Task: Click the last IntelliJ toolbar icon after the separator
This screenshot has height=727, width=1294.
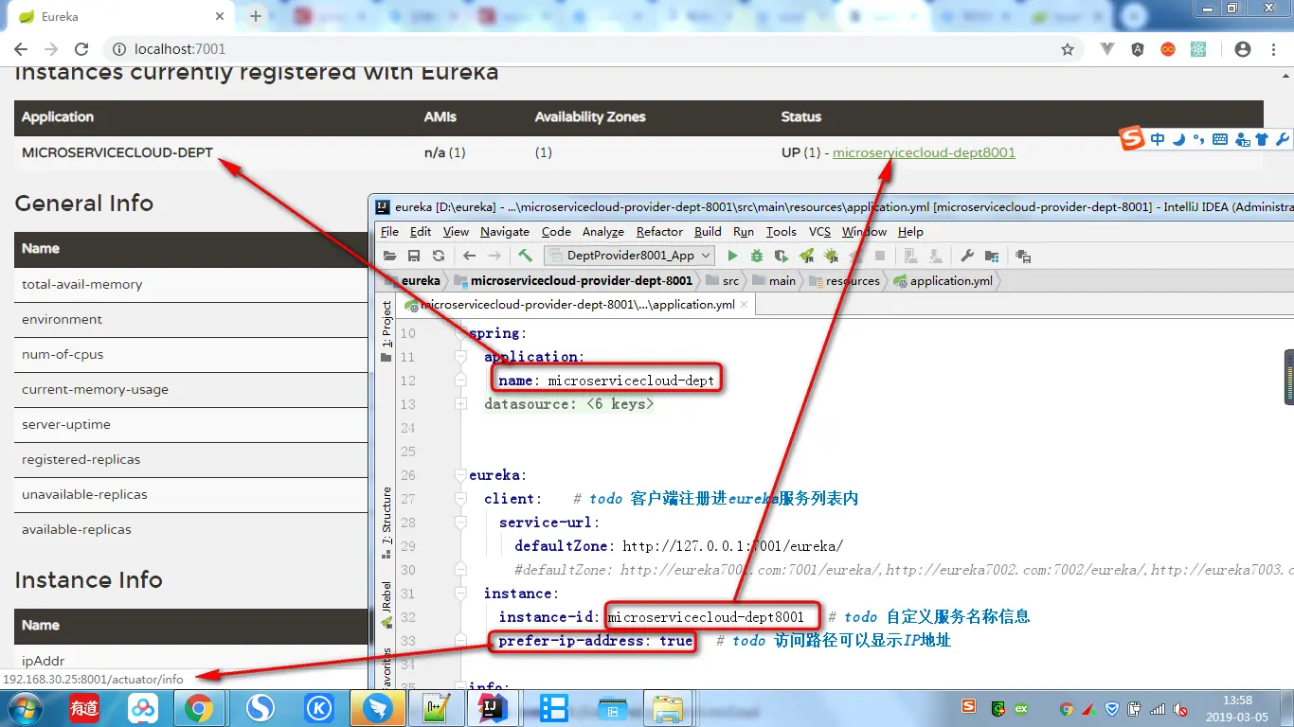Action: [x=1023, y=256]
